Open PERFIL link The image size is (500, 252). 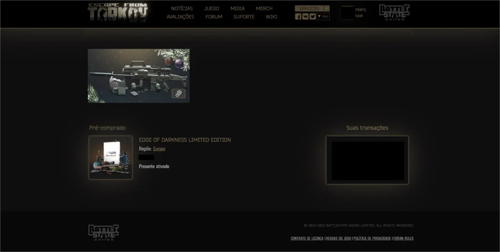click(361, 10)
